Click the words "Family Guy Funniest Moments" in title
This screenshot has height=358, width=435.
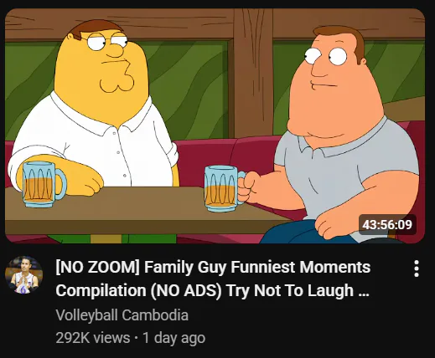[257, 267]
